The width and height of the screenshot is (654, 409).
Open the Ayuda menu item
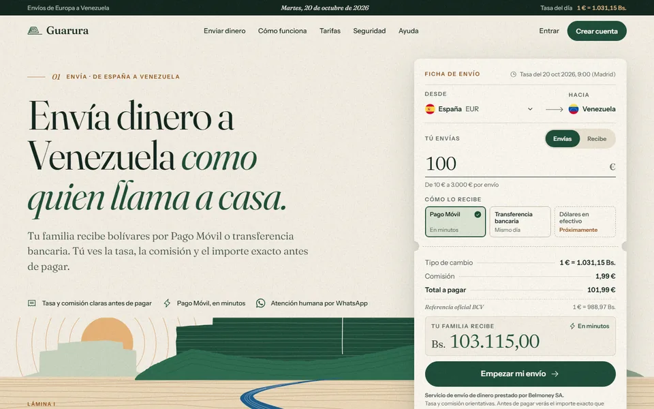pos(408,31)
